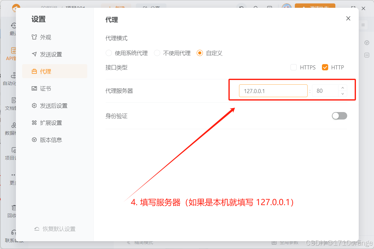Open API management in the left sidebar

pos(12,54)
